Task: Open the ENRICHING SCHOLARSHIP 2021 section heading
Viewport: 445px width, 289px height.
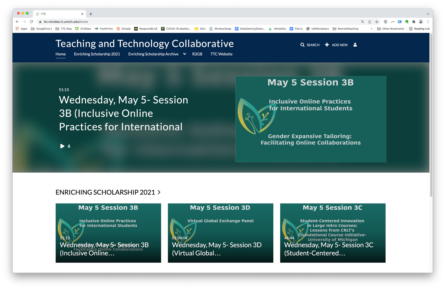Action: [105, 192]
